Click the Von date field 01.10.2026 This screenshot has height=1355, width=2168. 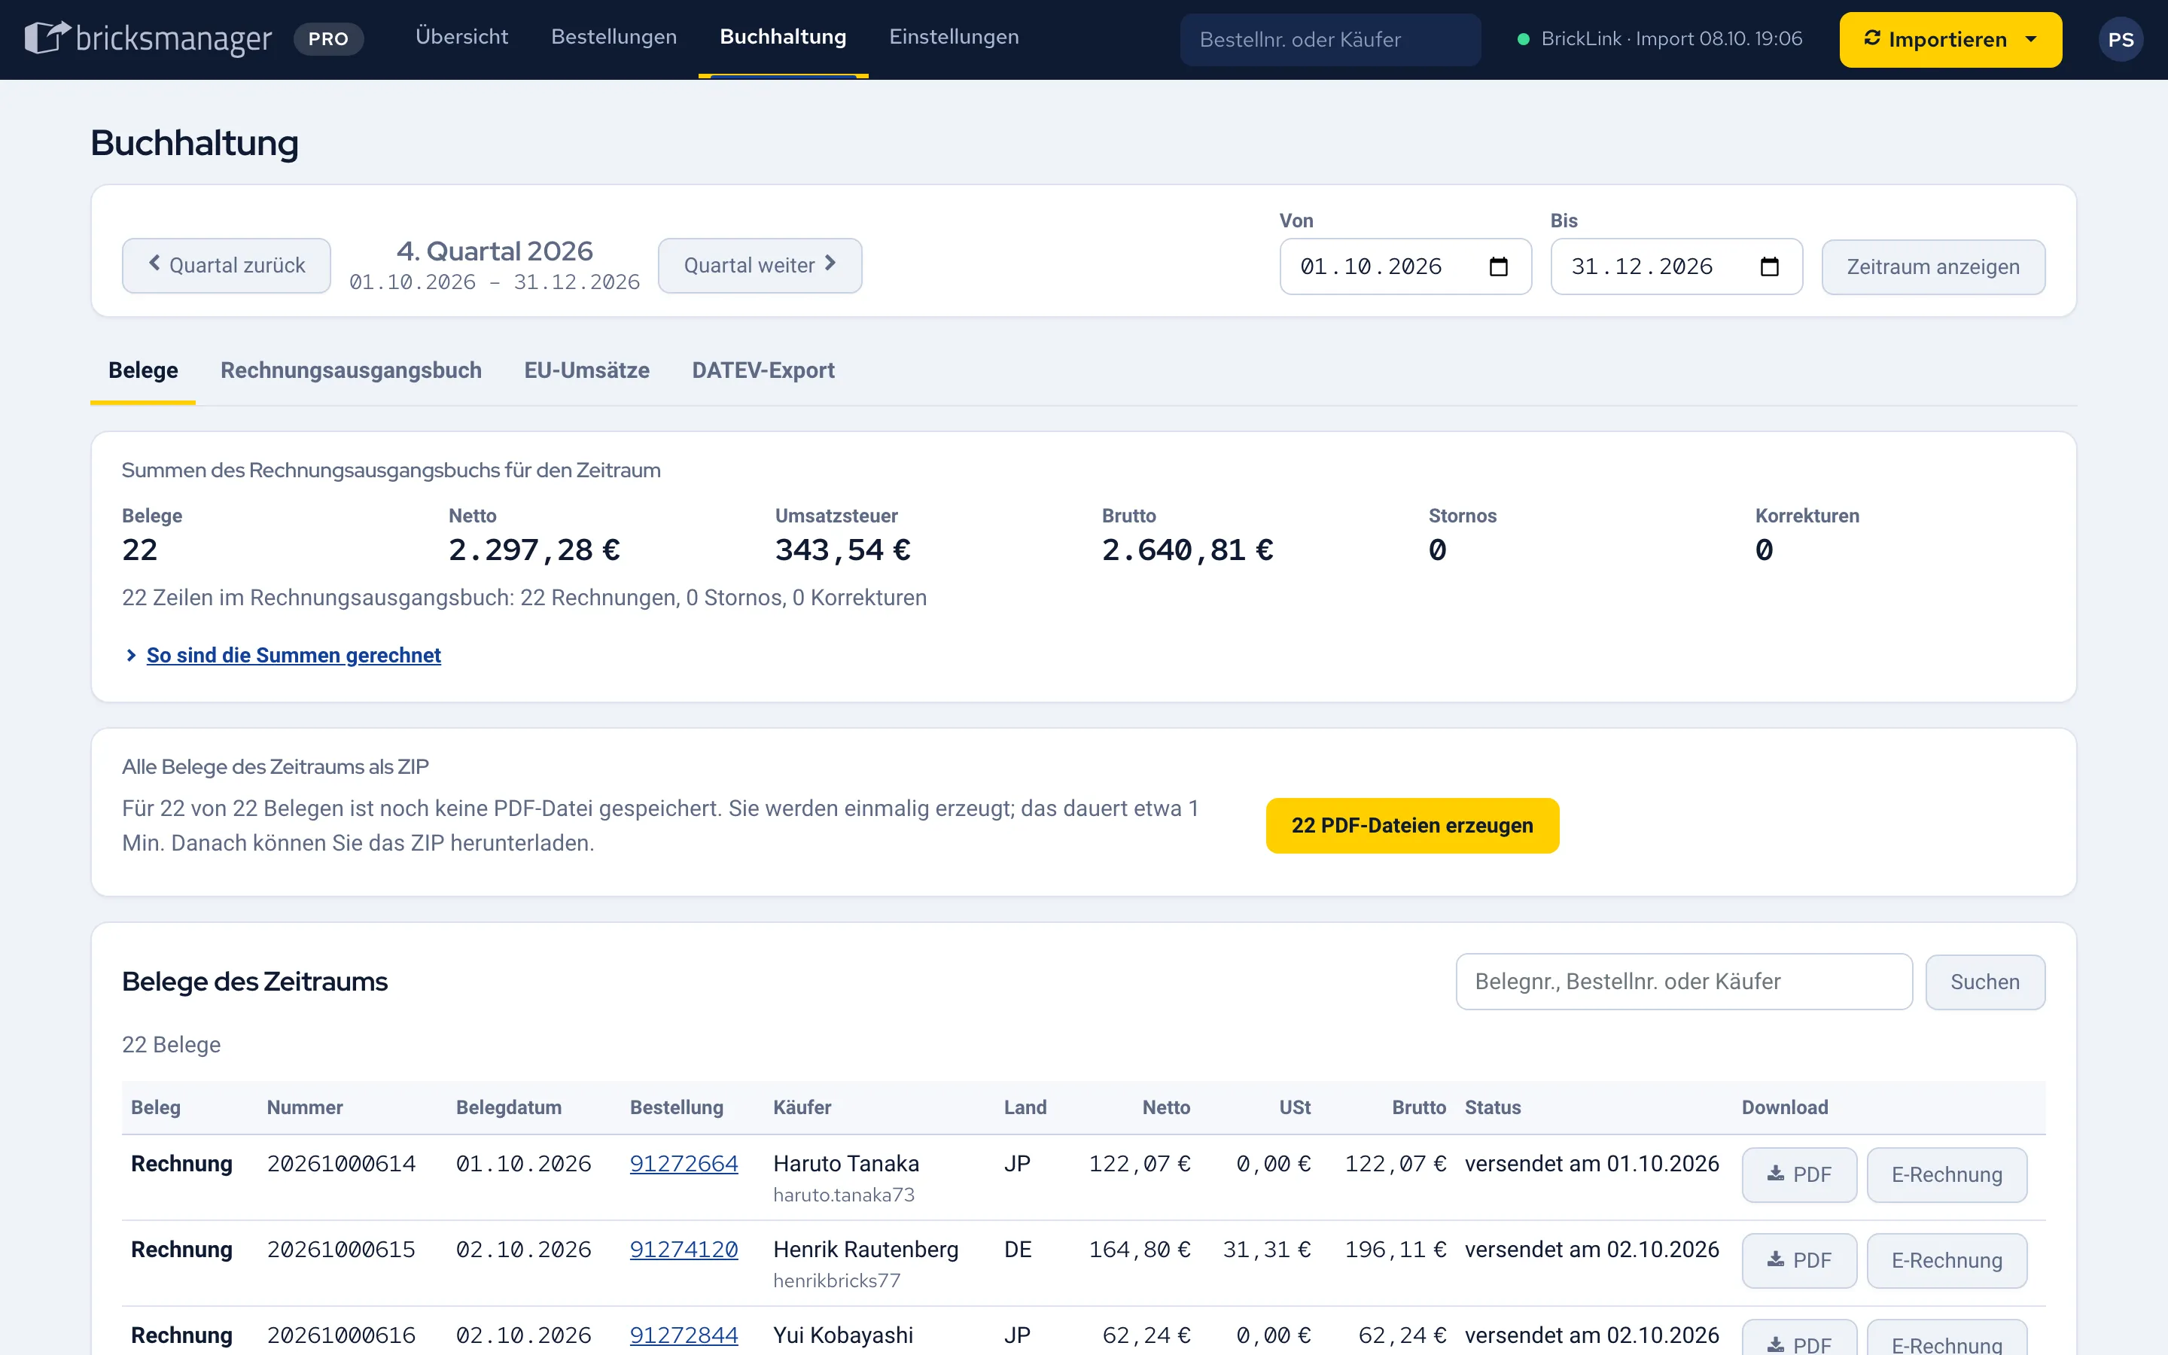[x=1405, y=266]
